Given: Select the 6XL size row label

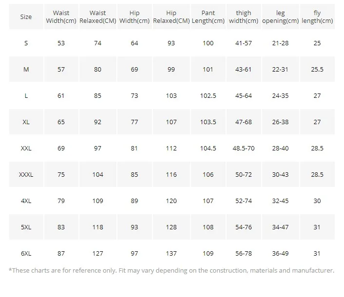Looking at the screenshot, I should pyautogui.click(x=26, y=253).
